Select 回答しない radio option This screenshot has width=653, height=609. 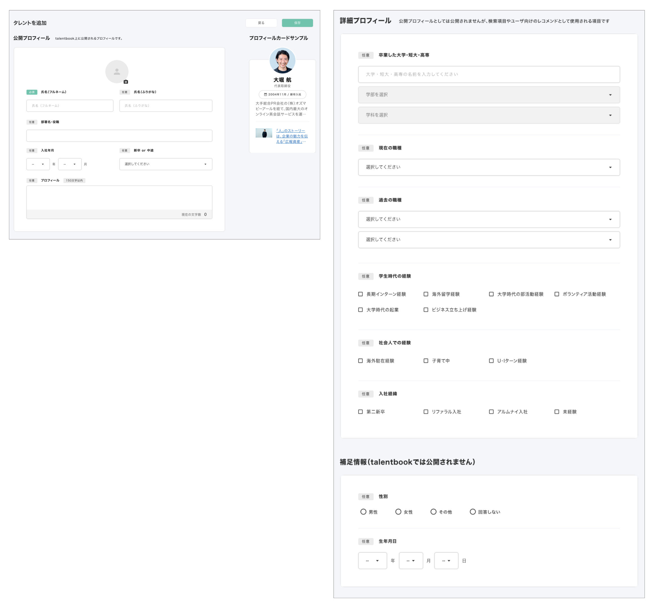point(472,512)
